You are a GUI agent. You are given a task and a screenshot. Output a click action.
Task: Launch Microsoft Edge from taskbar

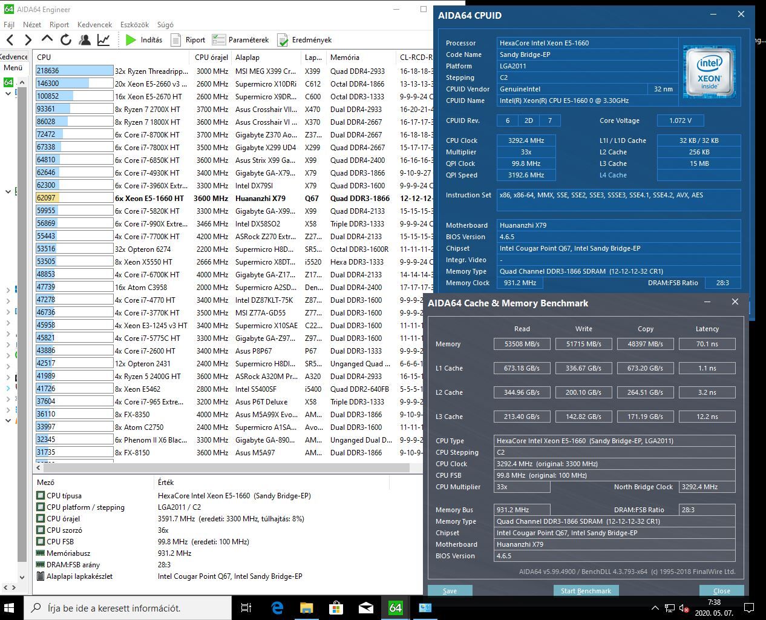[x=277, y=608]
